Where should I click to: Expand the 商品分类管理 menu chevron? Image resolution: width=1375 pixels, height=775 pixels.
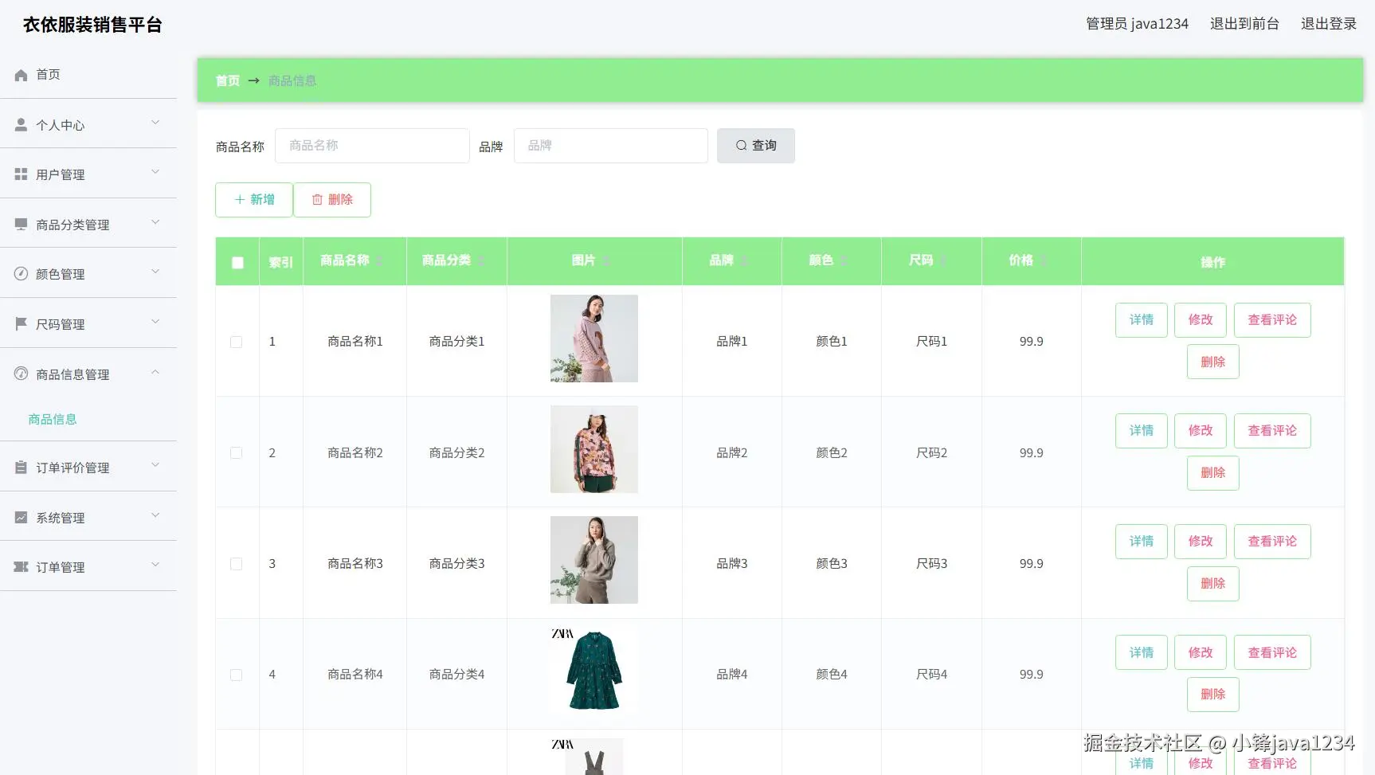155,222
